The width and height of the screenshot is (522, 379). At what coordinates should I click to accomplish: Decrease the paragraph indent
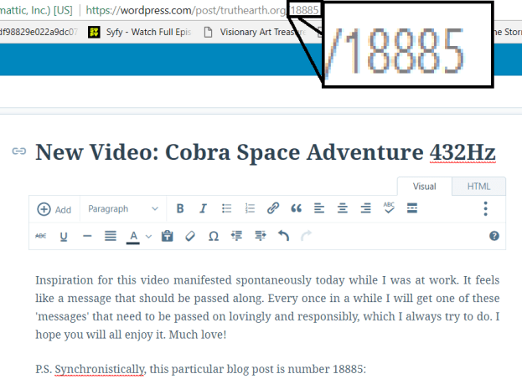click(x=236, y=236)
